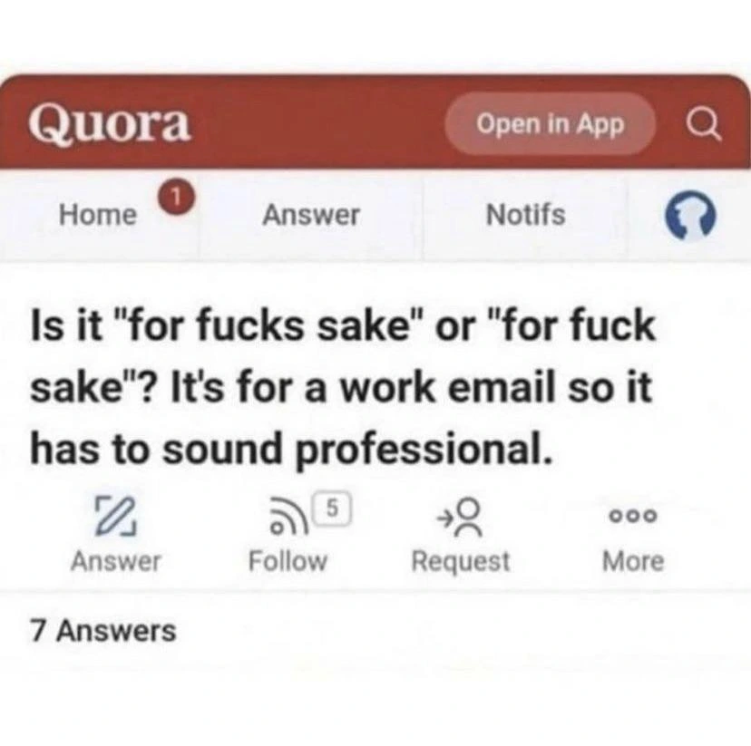
Task: Click the three-dots More icon
Action: pyautogui.click(x=633, y=516)
